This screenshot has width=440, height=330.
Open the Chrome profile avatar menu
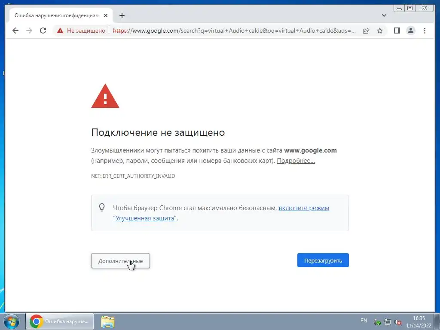410,31
